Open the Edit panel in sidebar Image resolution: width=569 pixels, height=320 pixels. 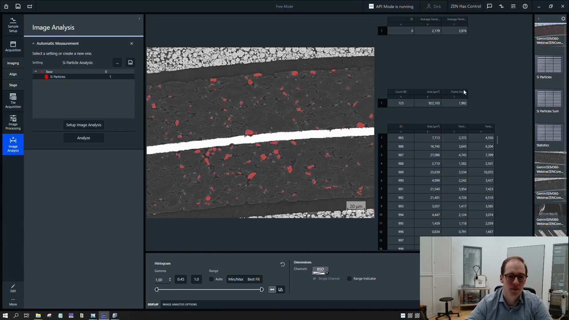click(x=13, y=288)
